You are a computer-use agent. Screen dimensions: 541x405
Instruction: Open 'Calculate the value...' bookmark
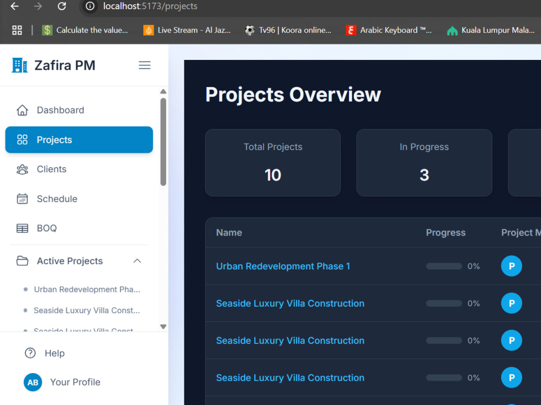click(85, 30)
